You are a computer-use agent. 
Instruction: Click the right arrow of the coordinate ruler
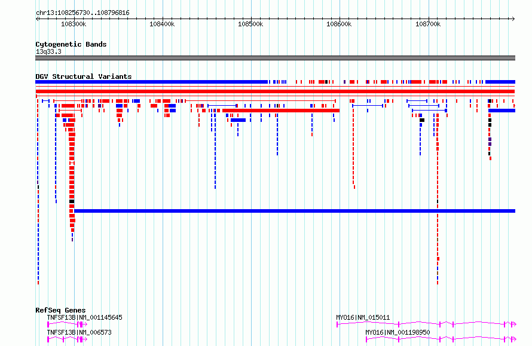coord(513,19)
